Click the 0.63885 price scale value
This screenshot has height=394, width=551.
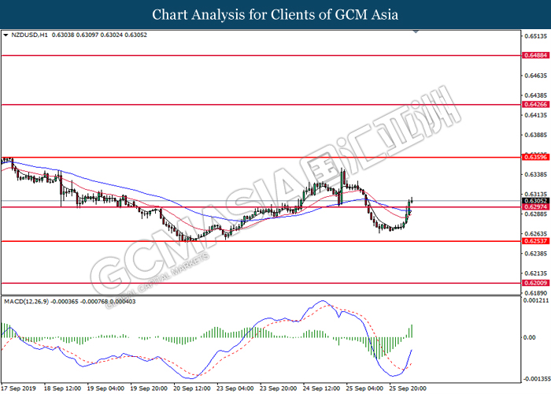pos(535,135)
